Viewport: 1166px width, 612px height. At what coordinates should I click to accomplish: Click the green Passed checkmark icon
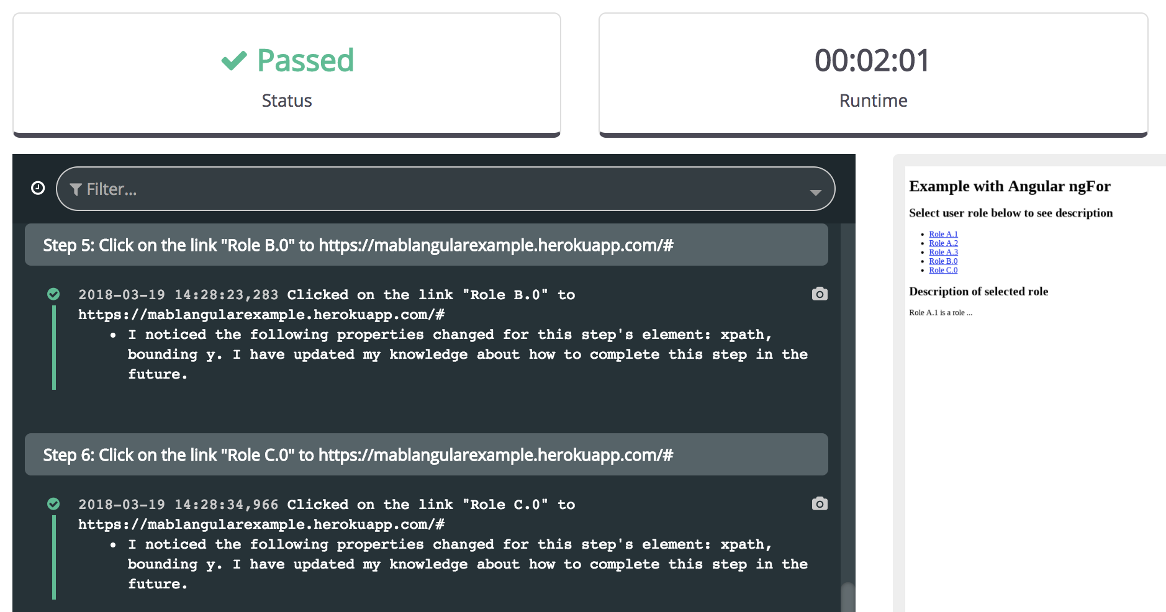click(x=234, y=61)
